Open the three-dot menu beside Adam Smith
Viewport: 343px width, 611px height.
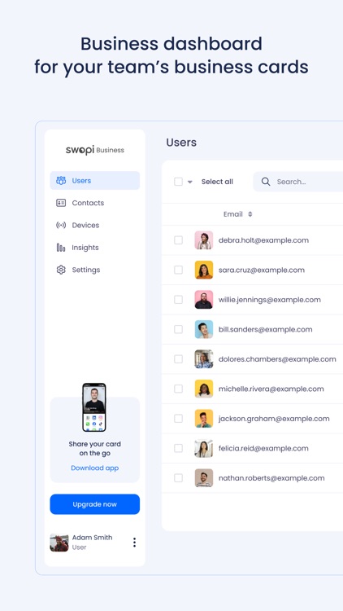click(x=134, y=542)
